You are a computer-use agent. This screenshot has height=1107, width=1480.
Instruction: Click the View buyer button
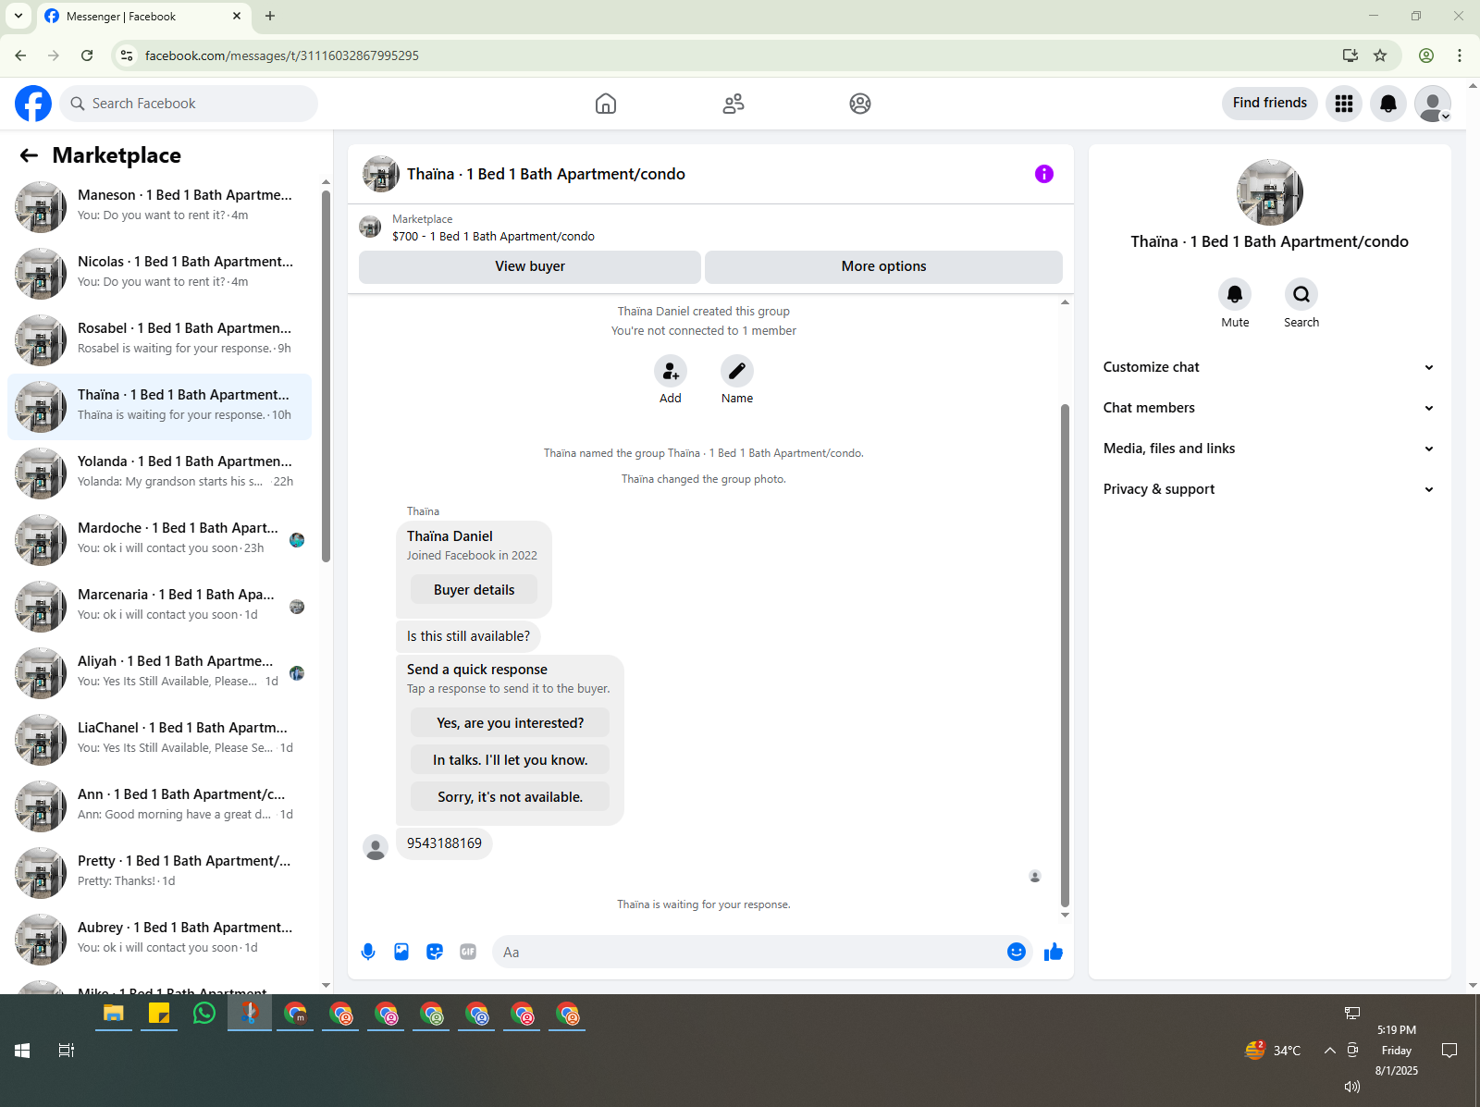tap(530, 266)
